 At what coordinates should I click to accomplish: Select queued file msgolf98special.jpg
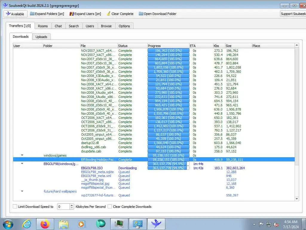[x=95, y=184]
